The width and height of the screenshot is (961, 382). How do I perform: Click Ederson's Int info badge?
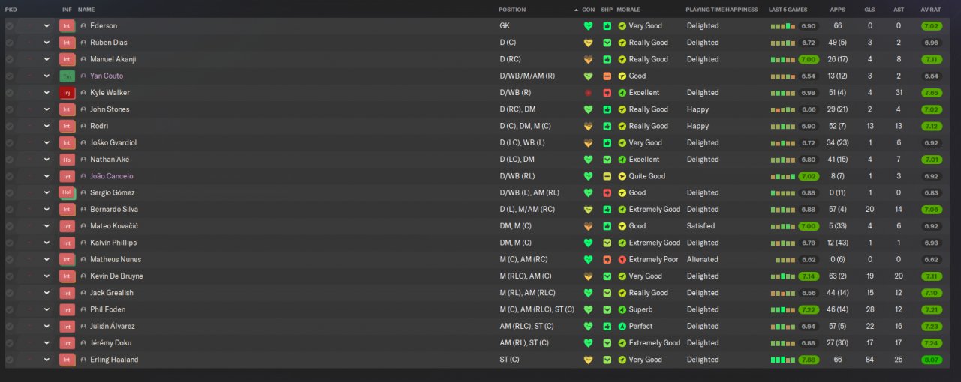tap(68, 26)
